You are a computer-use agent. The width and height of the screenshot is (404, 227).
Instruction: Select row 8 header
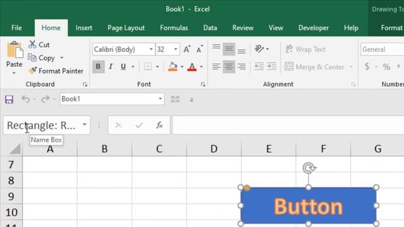[x=11, y=180]
